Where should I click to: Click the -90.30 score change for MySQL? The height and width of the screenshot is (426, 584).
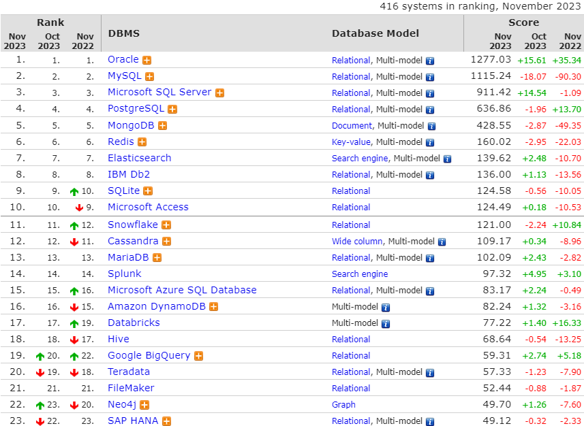[568, 77]
